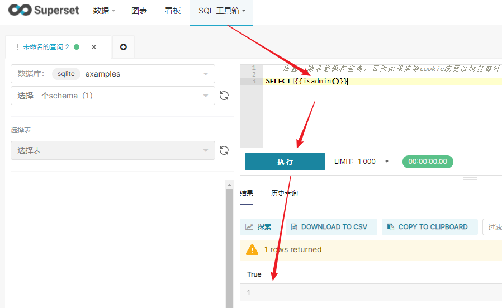Expand the 选择一个schema dropdown
This screenshot has height=308, width=502.
click(x=113, y=96)
